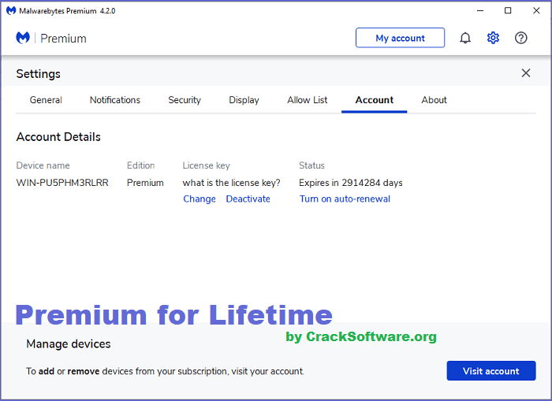
Task: Minimize the Malwarebytes window
Action: pos(479,11)
